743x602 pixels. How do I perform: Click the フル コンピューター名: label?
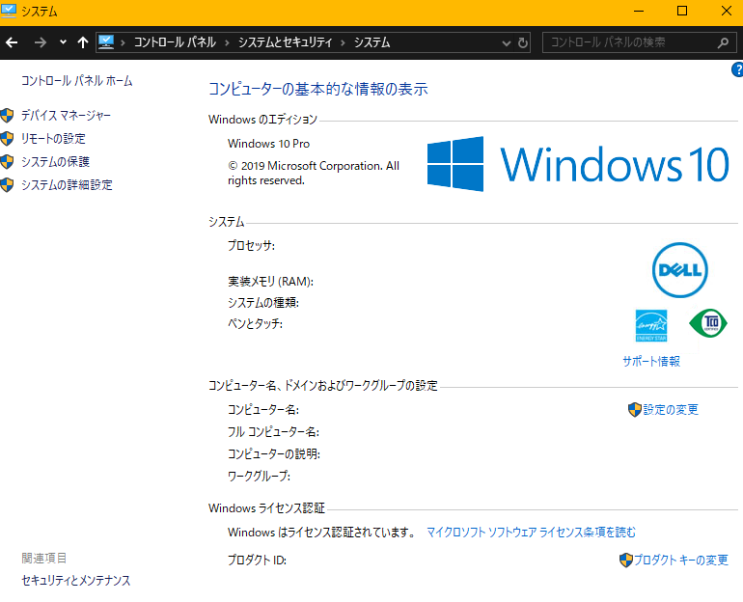(273, 432)
